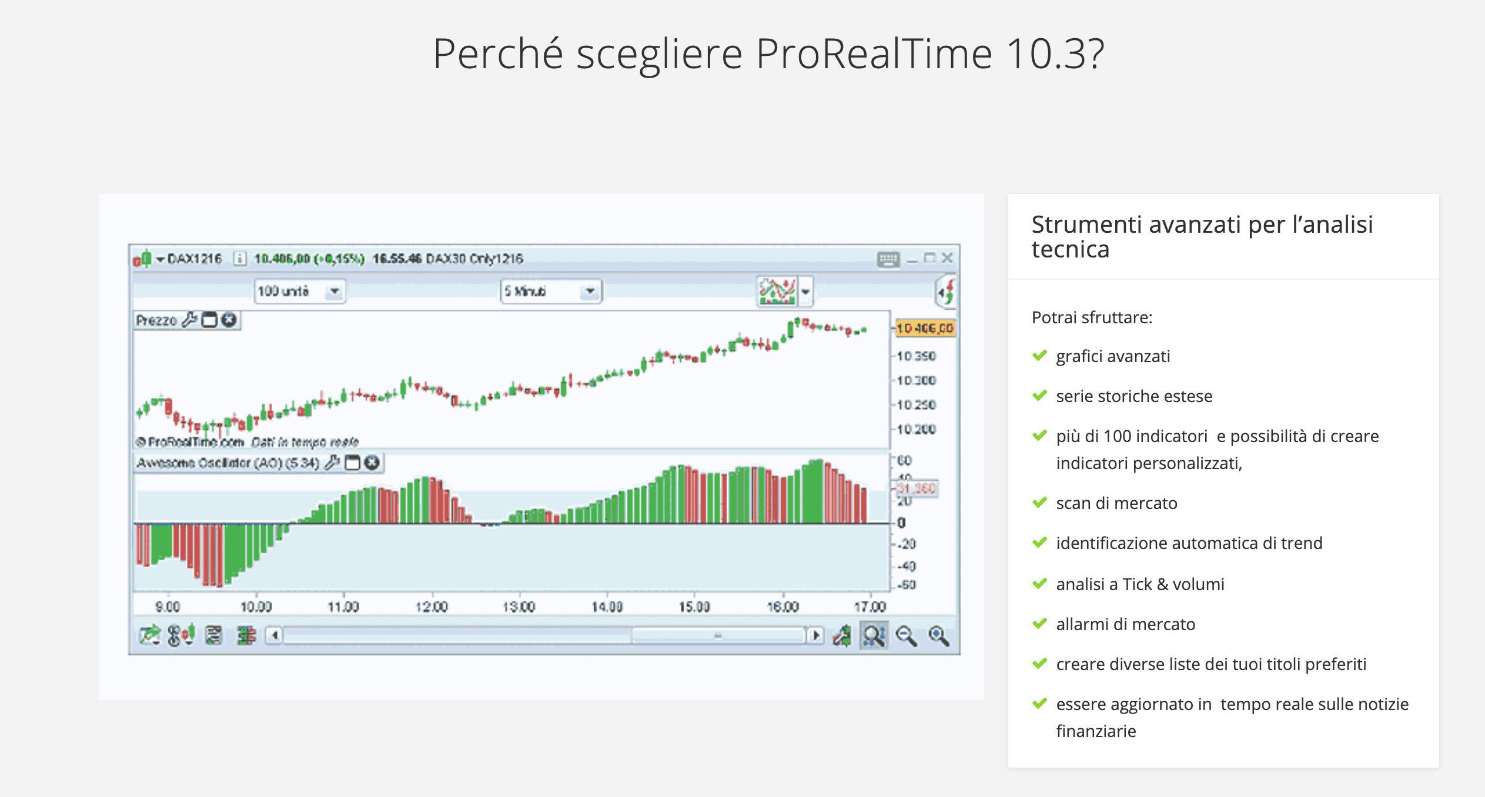1485x797 pixels.
Task: Click the price text 10.406,00 (+0,15%)
Action: (309, 259)
